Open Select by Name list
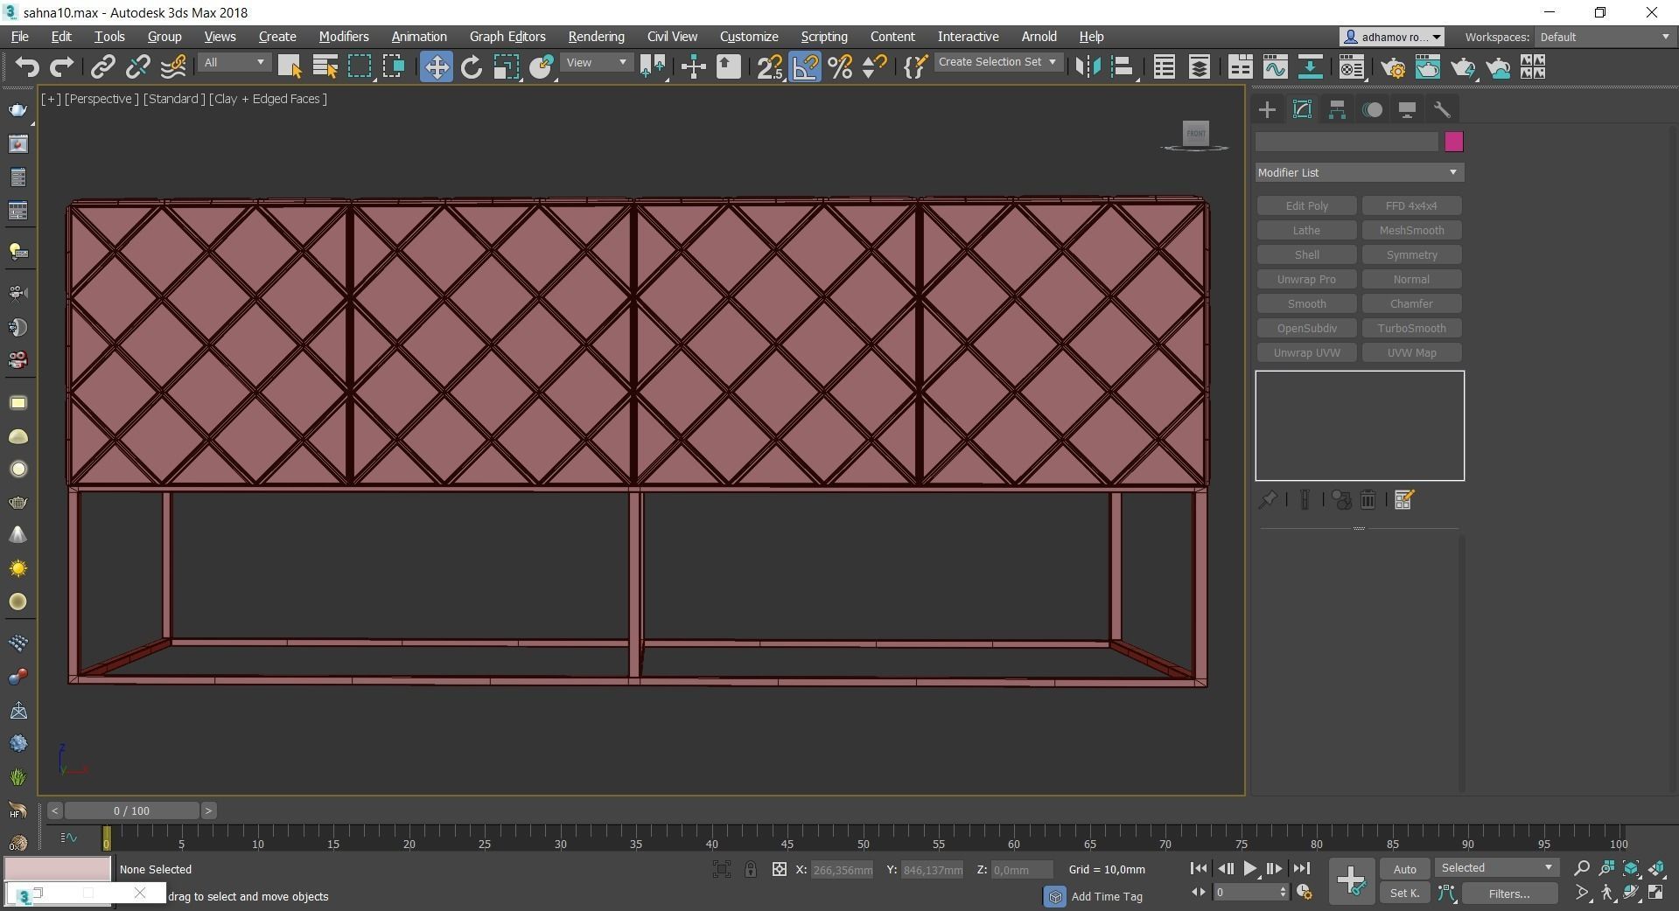This screenshot has height=911, width=1679. (325, 67)
